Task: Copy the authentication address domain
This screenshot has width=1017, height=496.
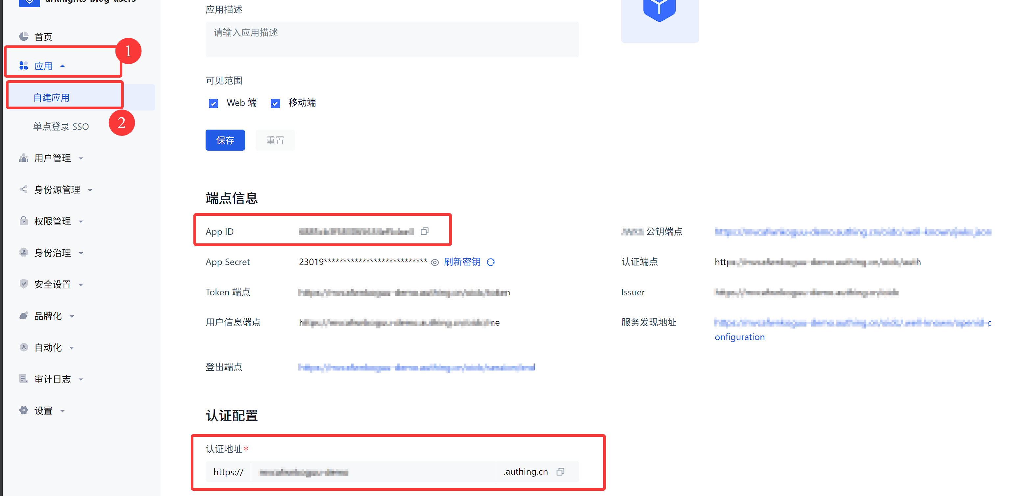Action: (x=560, y=472)
